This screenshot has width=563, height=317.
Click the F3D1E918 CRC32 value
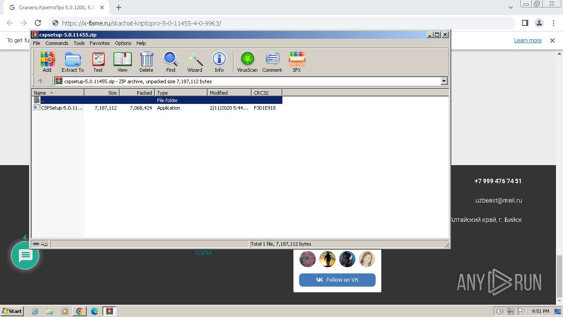coord(265,108)
